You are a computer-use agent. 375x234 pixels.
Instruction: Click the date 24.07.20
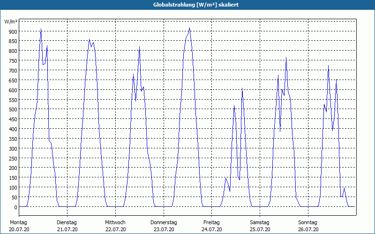[x=212, y=229]
